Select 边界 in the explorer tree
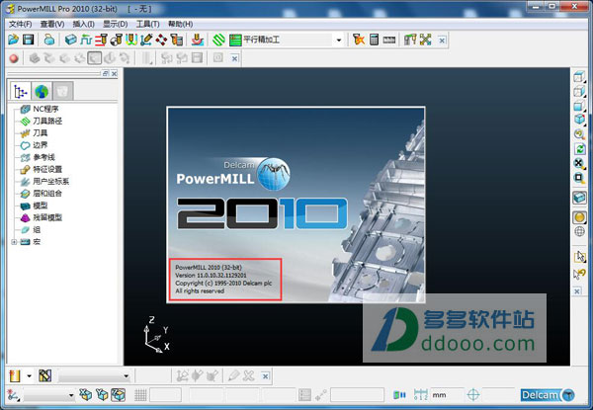 41,145
